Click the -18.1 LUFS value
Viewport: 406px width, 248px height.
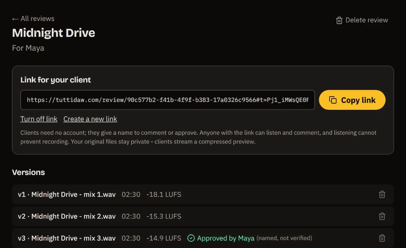[164, 194]
